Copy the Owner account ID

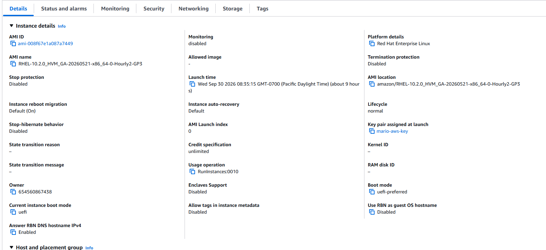point(13,192)
